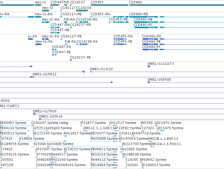This screenshot has height=169, width=224.
Task: Click the RH70688.5prime EST label
Action: (104, 139)
